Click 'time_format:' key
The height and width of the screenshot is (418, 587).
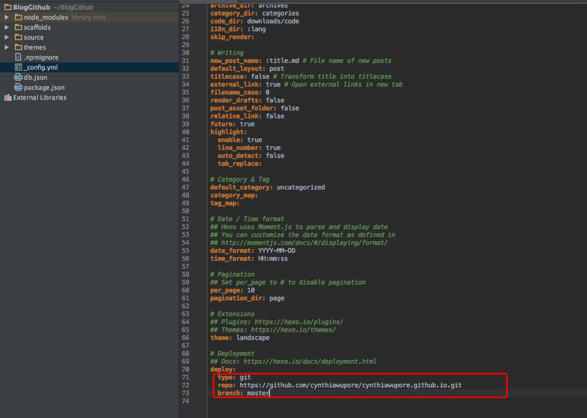(x=232, y=259)
